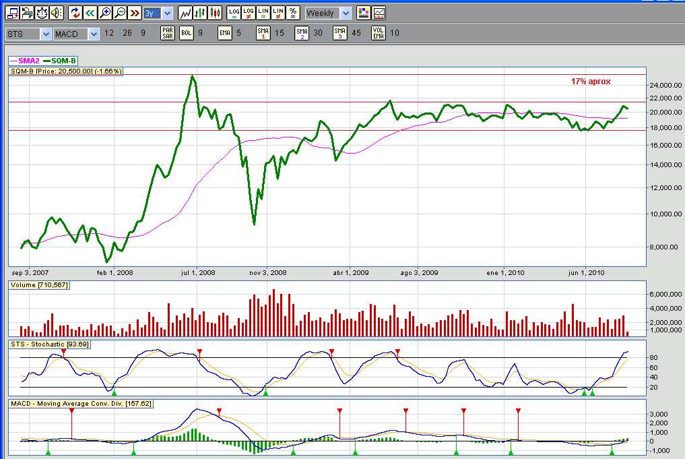The image size is (685, 459).
Task: Open the Weekly interval dropdown
Action: 327,13
